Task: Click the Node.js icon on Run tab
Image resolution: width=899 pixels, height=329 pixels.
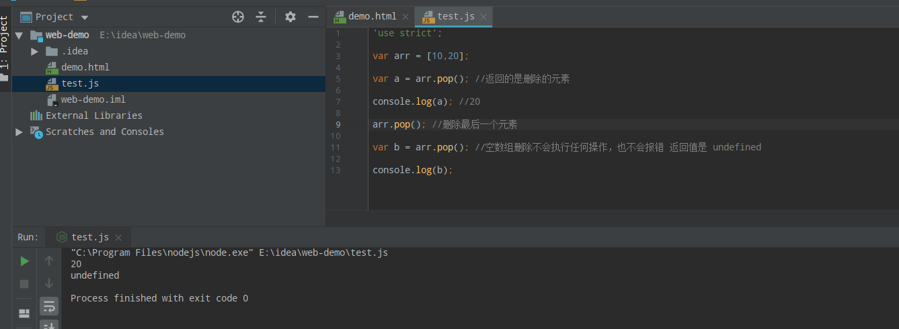Action: [x=62, y=237]
